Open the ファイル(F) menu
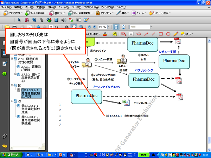This screenshot has width=211, height=158. [x=6, y=7]
